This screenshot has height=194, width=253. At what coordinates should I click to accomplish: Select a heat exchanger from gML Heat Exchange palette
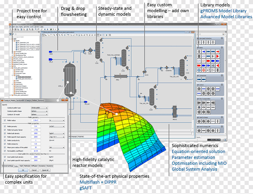point(198,122)
